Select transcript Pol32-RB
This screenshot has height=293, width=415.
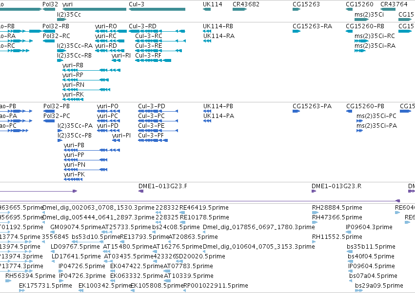49,31
